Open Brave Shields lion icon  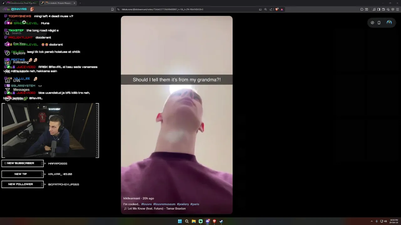click(x=277, y=9)
